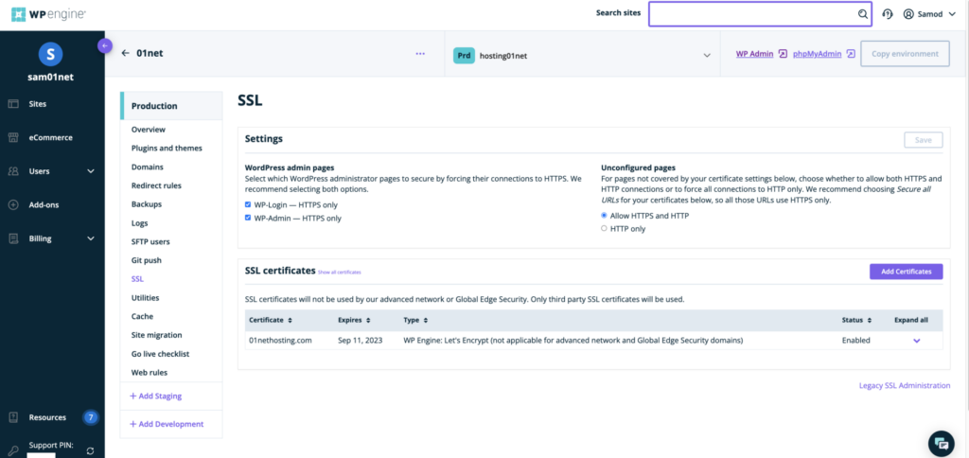Click the eCommerce storefront icon
The width and height of the screenshot is (969, 458).
click(13, 138)
